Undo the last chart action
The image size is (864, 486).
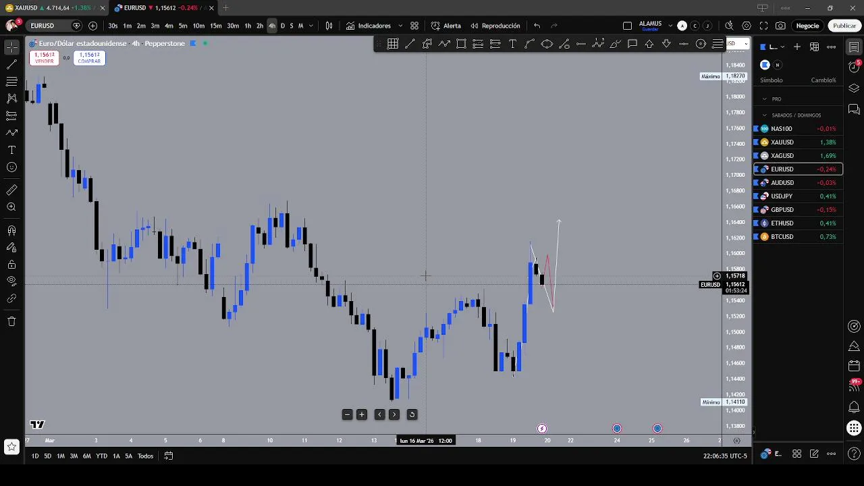(x=537, y=26)
